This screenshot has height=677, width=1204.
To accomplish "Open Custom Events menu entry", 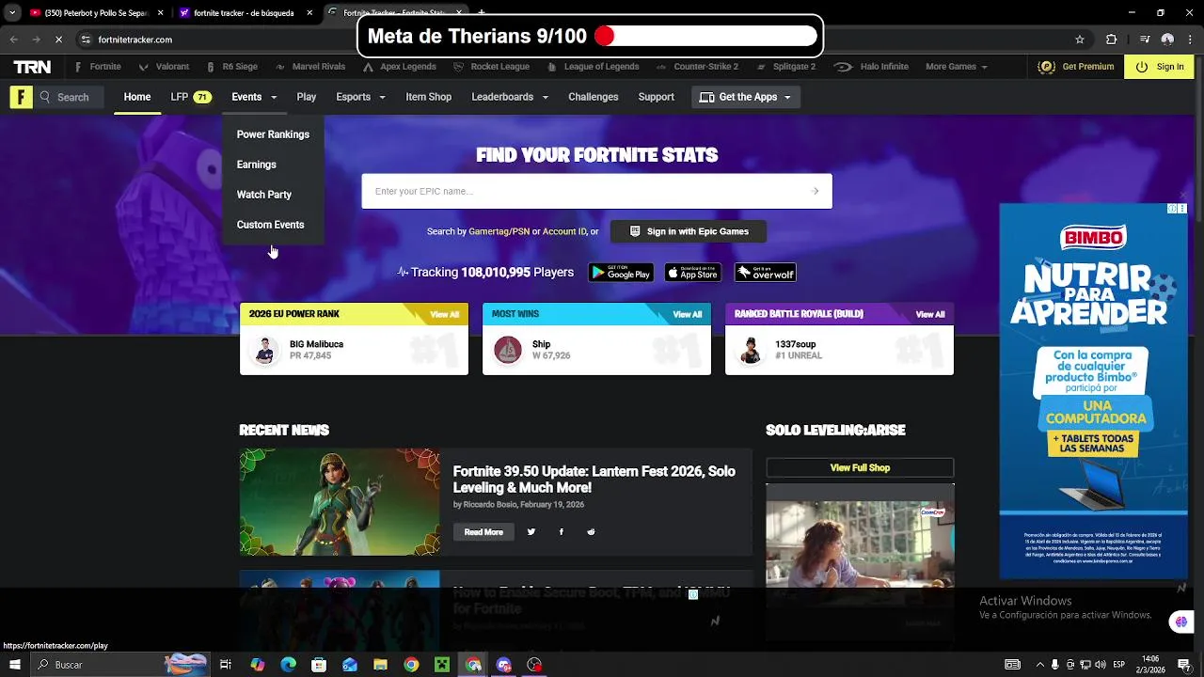I will (x=271, y=225).
